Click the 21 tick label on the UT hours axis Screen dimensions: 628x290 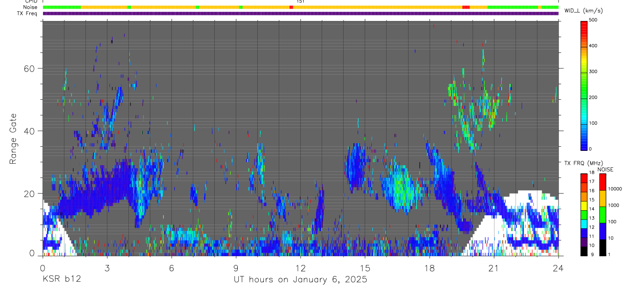[494, 267]
